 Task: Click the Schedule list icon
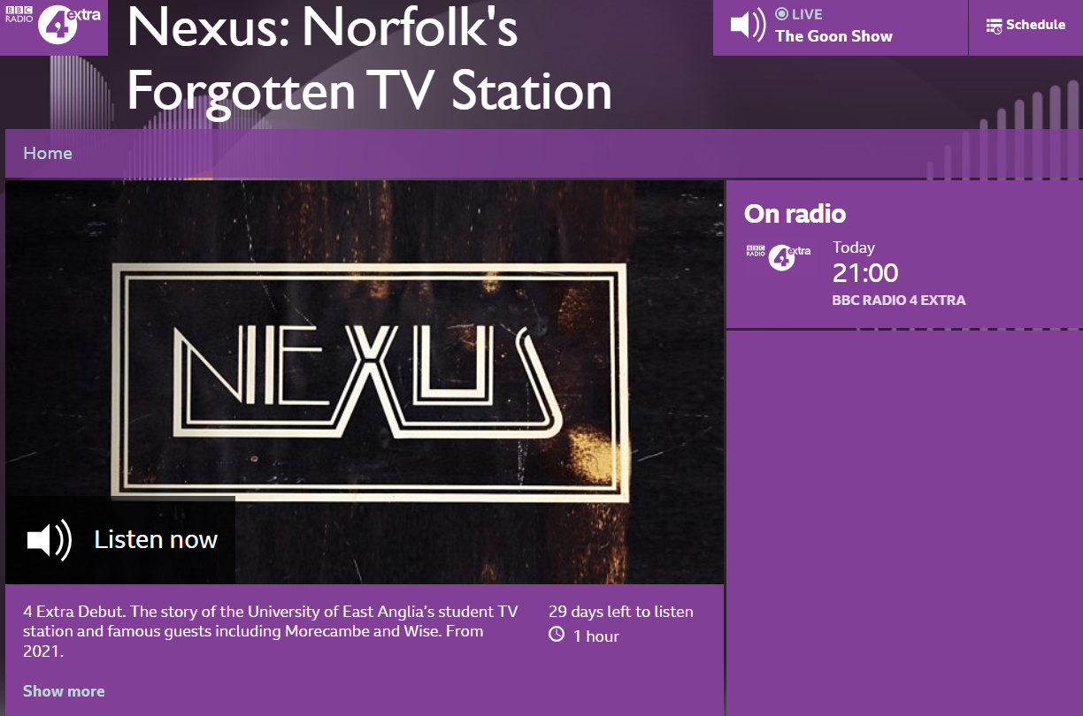pyautogui.click(x=994, y=26)
